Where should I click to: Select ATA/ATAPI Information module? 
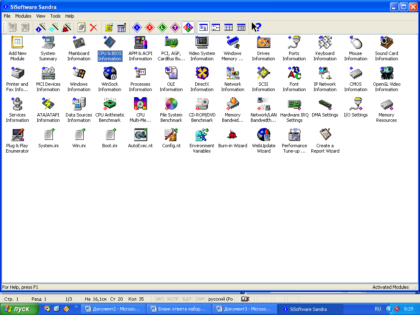coord(48,110)
